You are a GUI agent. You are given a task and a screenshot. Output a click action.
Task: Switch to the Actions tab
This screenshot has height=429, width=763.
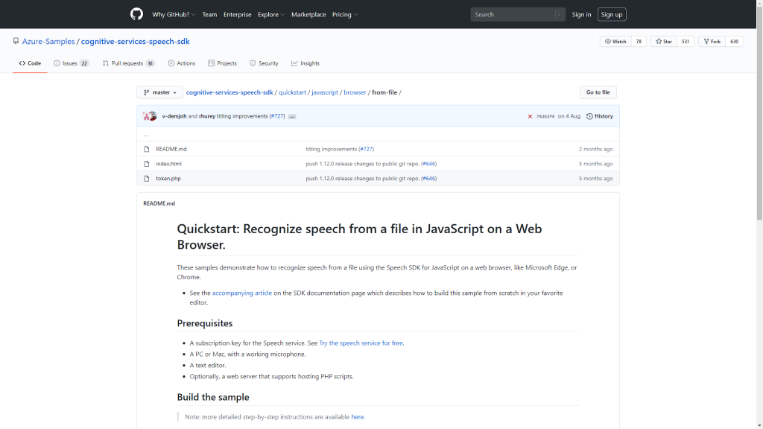(182, 63)
